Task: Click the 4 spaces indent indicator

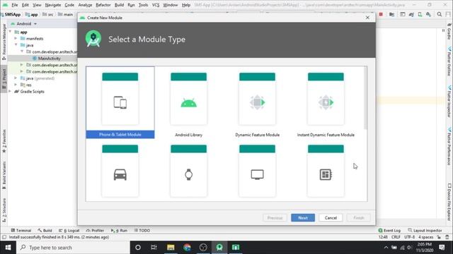Action: click(425, 237)
